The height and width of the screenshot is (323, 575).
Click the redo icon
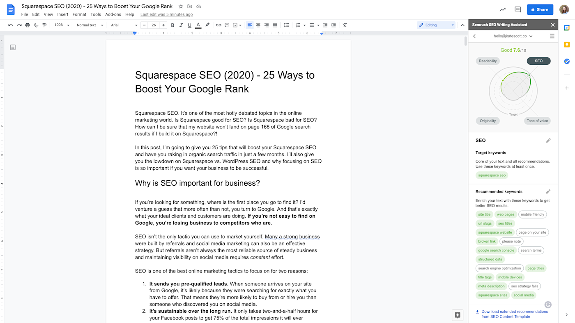click(x=19, y=25)
